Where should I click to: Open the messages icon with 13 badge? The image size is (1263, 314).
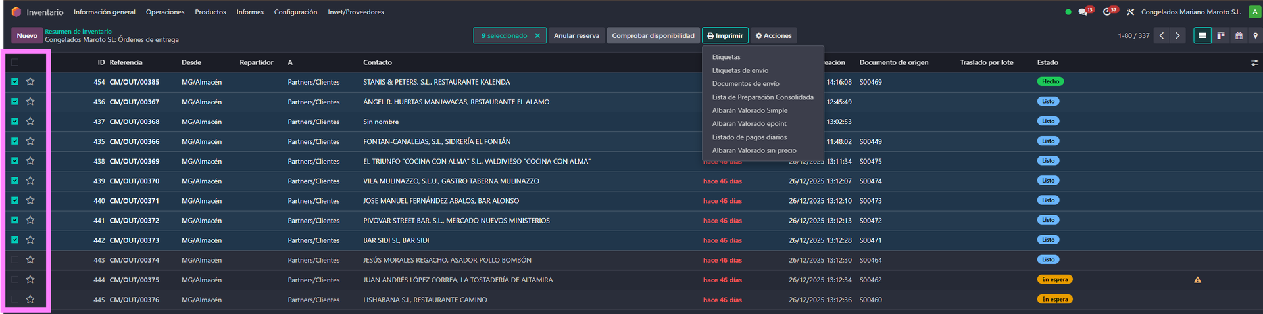click(1082, 12)
